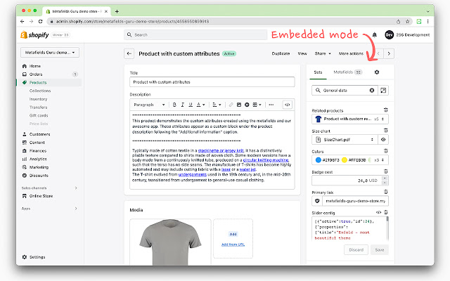Click the product Title input field
Screen dimensions: 450x281
click(212, 82)
